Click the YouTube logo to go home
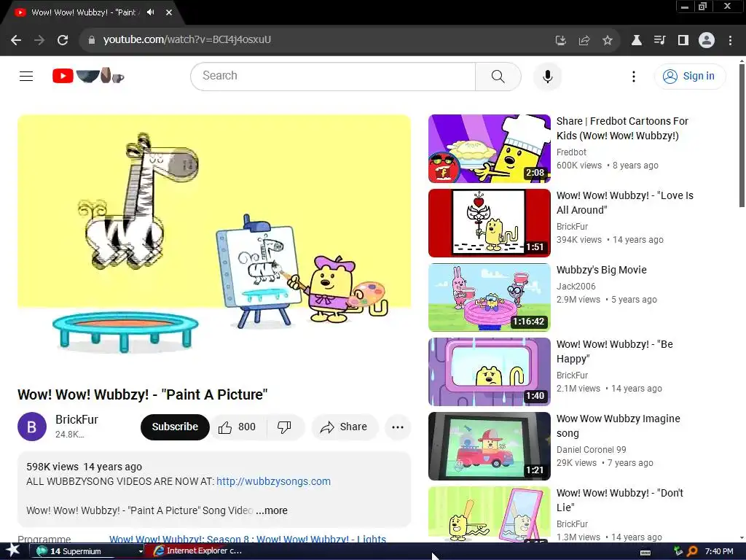Image resolution: width=746 pixels, height=560 pixels. coord(88,76)
